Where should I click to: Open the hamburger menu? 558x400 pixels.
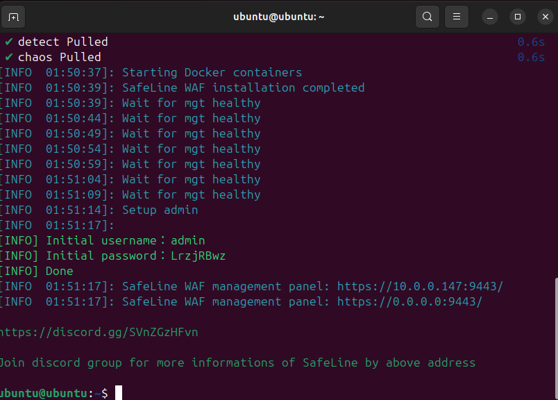tap(456, 17)
